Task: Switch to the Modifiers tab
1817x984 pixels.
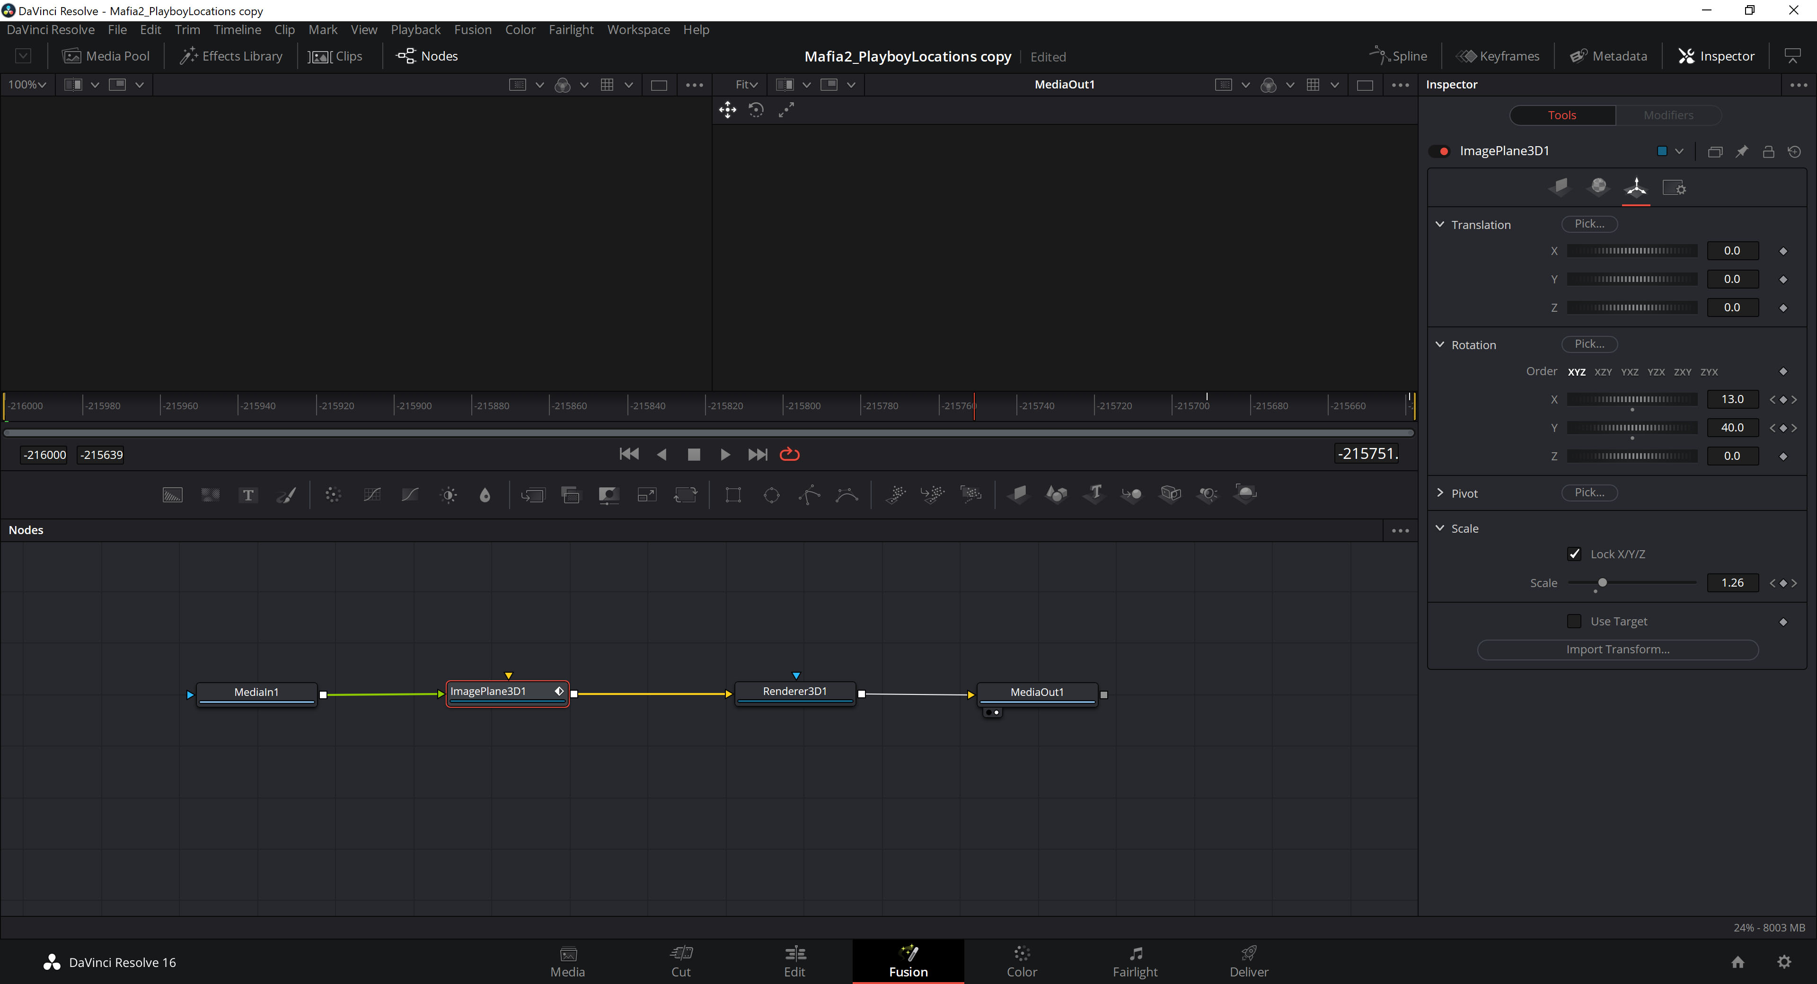Action: (x=1668, y=115)
